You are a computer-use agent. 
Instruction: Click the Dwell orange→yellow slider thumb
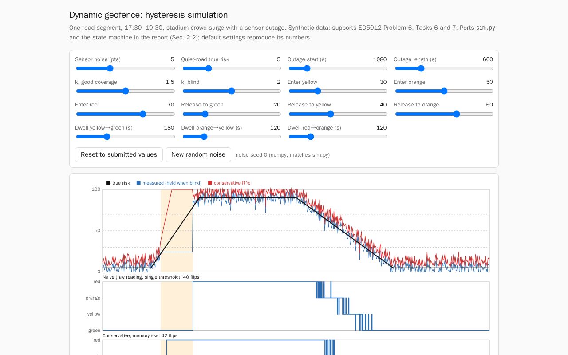pyautogui.click(x=204, y=137)
